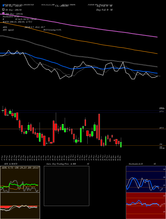This screenshot has width=166, height=219.
Task: Click the red RSI chart panel
Action: click(146, 206)
